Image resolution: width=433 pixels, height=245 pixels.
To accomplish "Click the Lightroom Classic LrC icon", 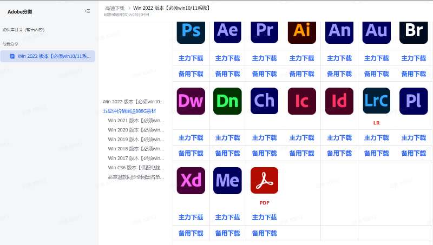I will point(376,101).
